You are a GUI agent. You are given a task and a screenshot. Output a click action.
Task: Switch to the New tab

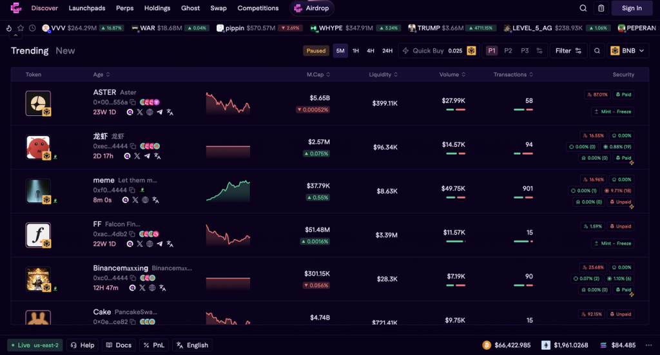tap(65, 51)
